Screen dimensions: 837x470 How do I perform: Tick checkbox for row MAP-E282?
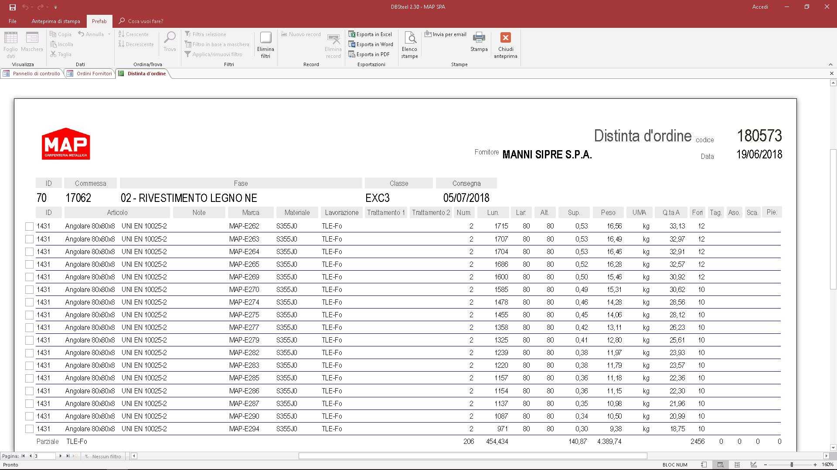(29, 353)
